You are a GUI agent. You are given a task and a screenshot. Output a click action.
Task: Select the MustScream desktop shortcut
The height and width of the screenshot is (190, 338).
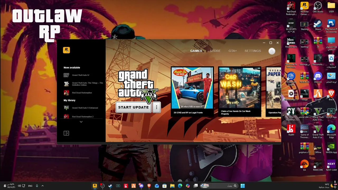tap(291, 43)
